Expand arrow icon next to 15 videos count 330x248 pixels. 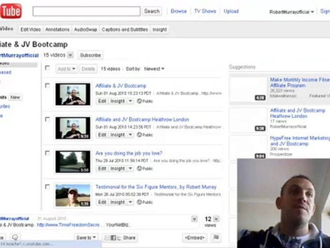point(70,55)
